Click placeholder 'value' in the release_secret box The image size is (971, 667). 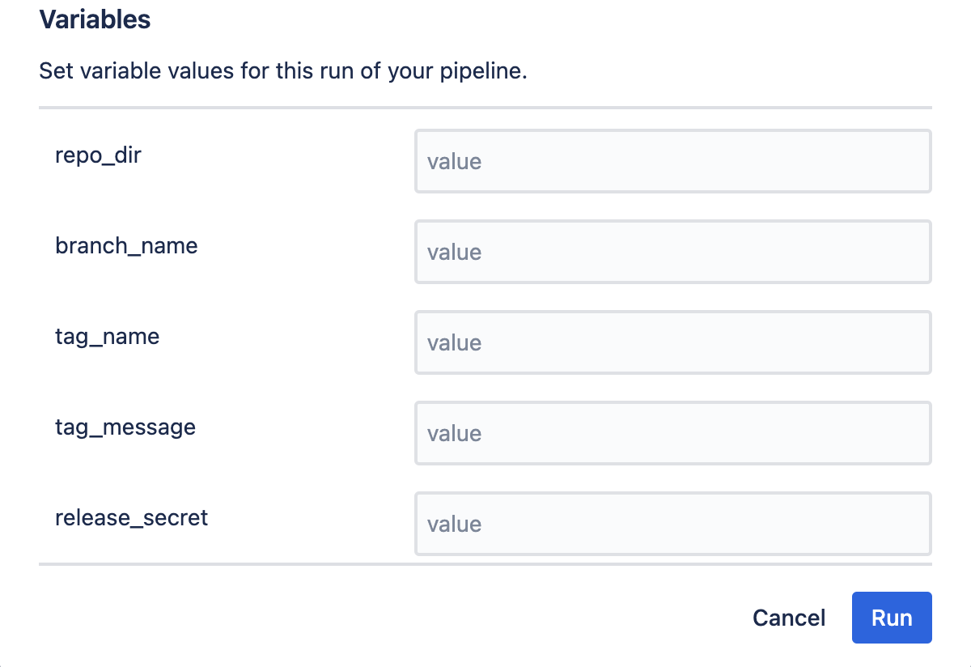point(454,524)
